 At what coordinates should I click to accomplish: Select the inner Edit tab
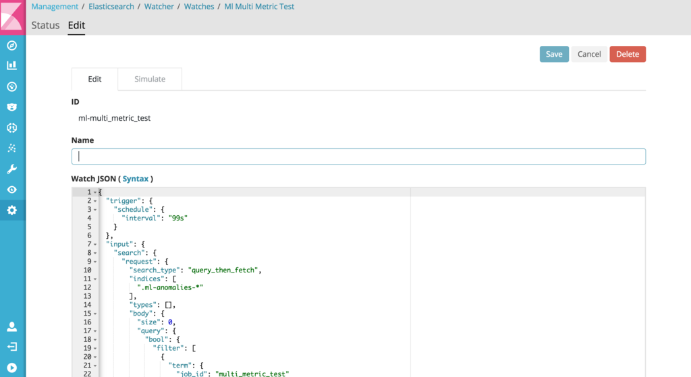click(94, 79)
